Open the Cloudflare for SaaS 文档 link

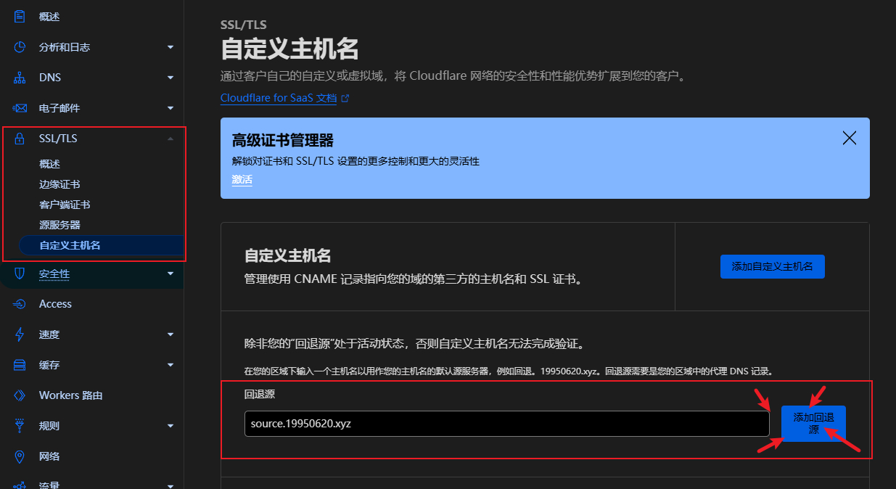pyautogui.click(x=279, y=97)
